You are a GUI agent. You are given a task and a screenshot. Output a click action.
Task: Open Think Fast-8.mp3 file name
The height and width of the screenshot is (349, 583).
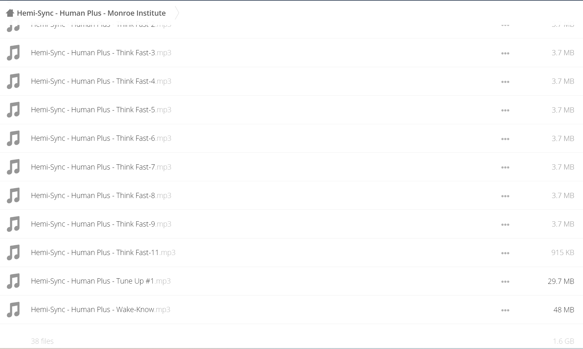click(101, 195)
